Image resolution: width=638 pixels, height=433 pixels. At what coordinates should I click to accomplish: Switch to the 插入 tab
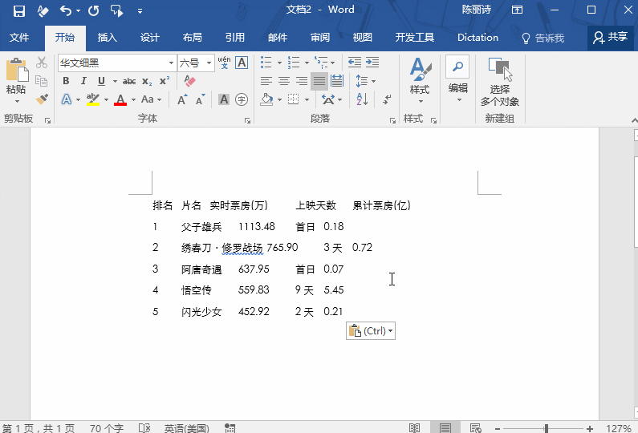pyautogui.click(x=108, y=38)
